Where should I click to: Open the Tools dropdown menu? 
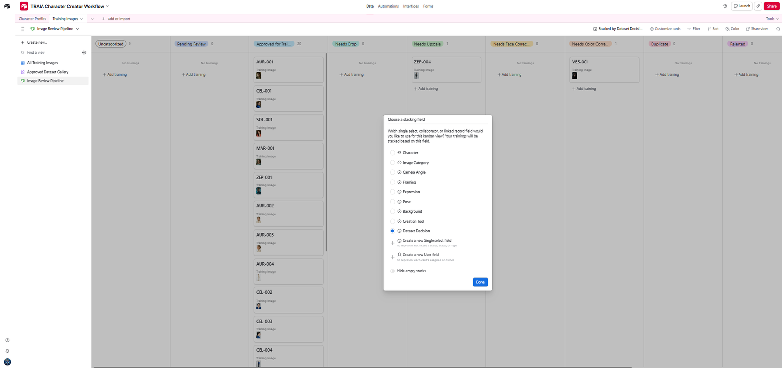[x=772, y=19]
